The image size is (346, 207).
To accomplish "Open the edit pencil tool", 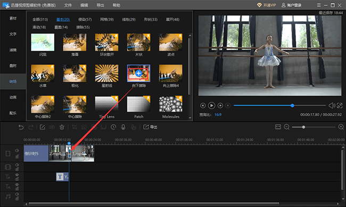I will pos(43,127).
